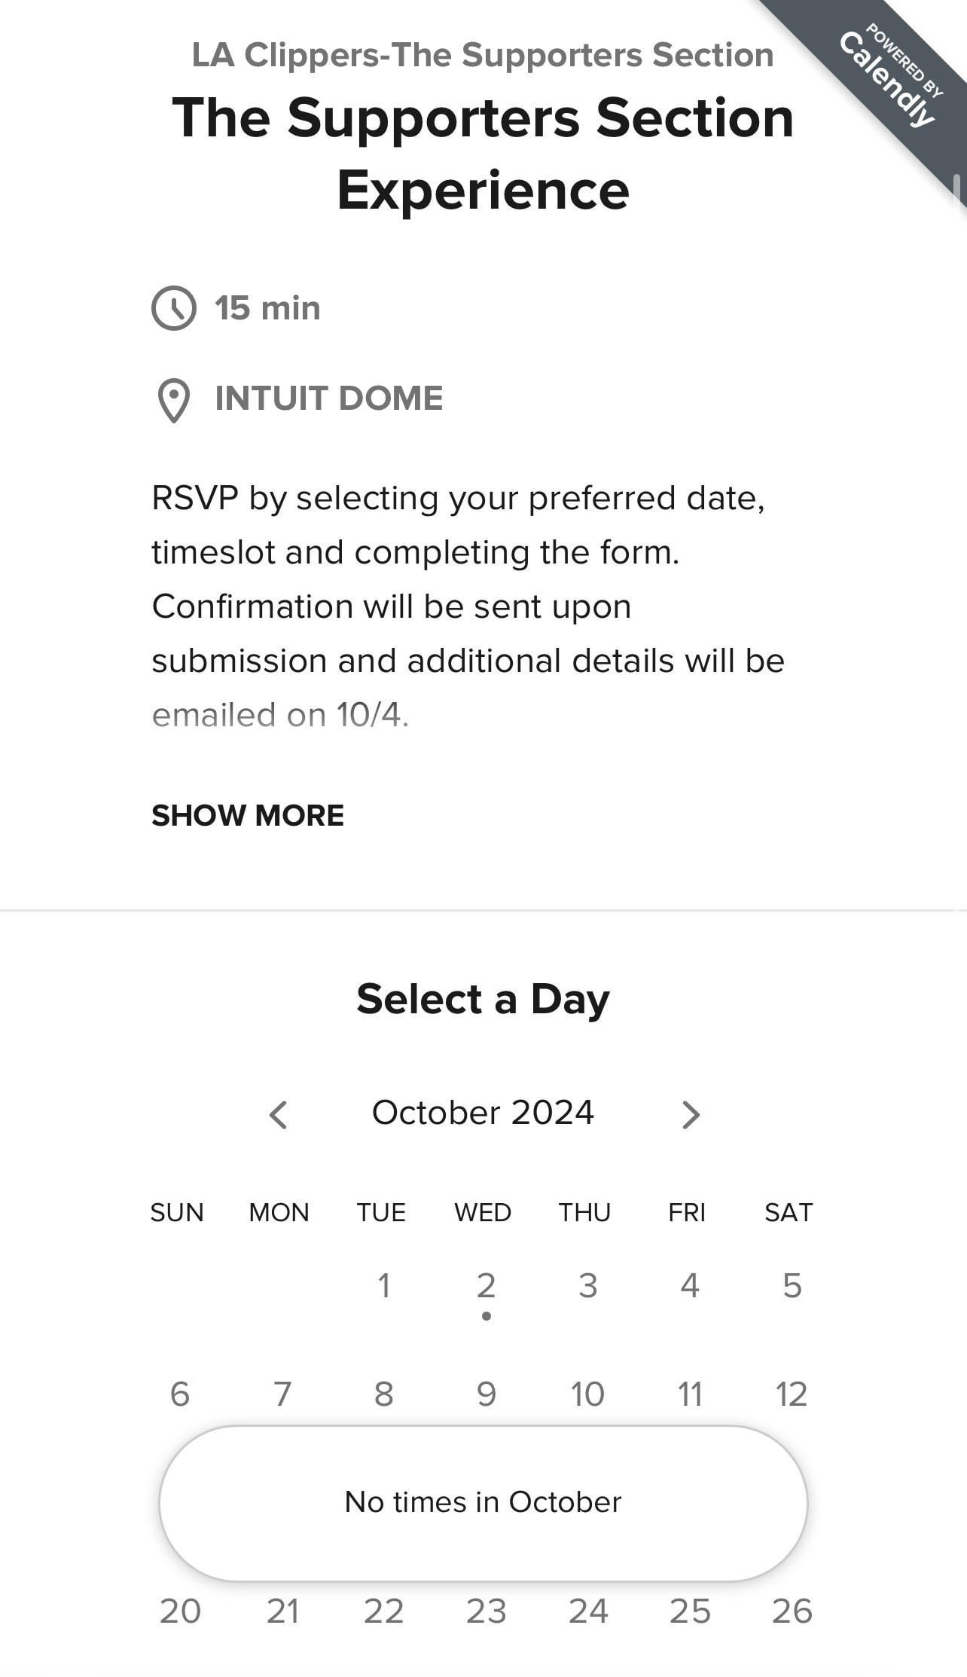Pick October 5 in the calendar

pyautogui.click(x=792, y=1286)
